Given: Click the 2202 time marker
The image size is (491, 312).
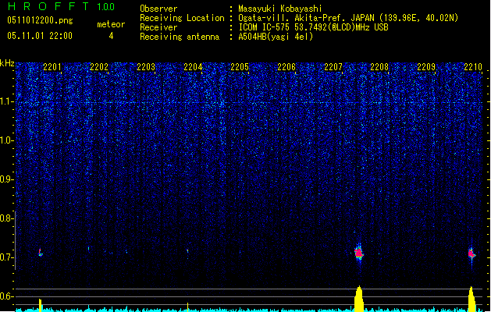Looking at the screenshot, I should [x=99, y=67].
